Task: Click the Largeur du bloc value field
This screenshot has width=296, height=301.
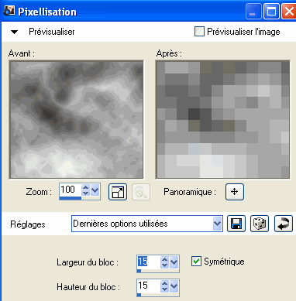Action: click(148, 262)
